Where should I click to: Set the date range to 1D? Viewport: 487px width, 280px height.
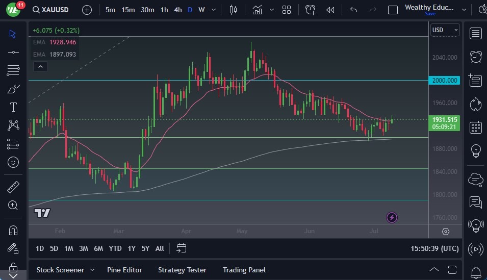(x=40, y=248)
